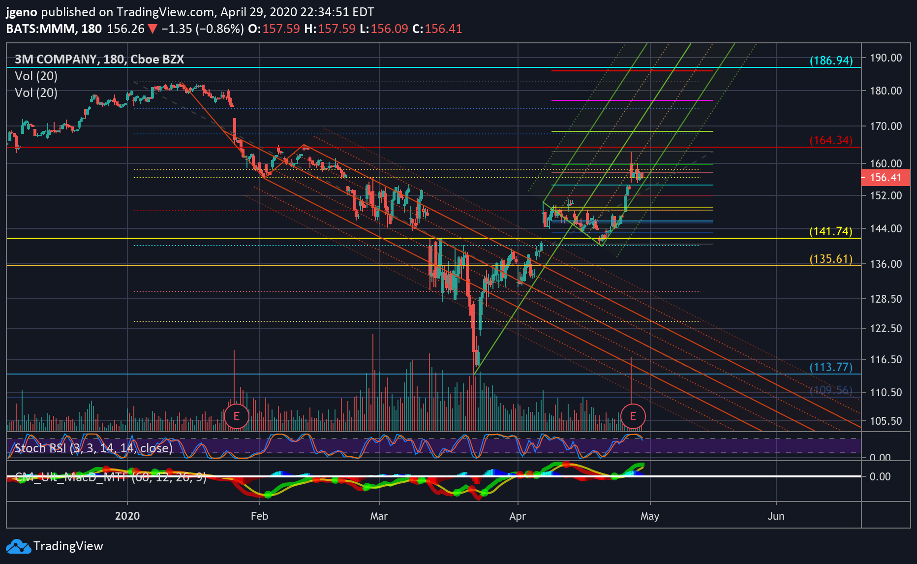The height and width of the screenshot is (564, 917).
Task: Click the '110.50' price axis label
Action: point(886,392)
